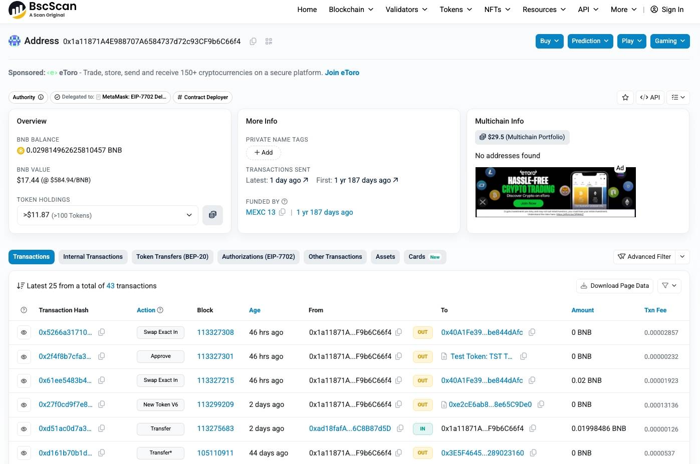This screenshot has height=464, width=700.
Task: Show the address QR code icon
Action: pos(269,42)
